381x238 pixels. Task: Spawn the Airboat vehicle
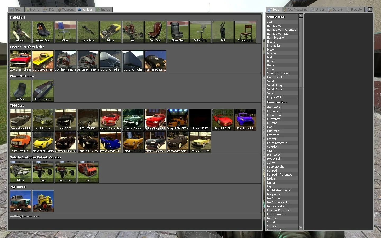pyautogui.click(x=20, y=32)
